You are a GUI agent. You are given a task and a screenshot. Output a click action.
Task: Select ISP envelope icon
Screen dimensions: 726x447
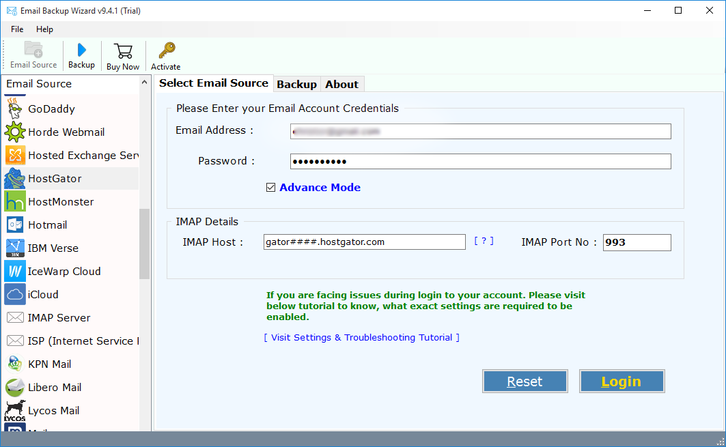pyautogui.click(x=15, y=341)
